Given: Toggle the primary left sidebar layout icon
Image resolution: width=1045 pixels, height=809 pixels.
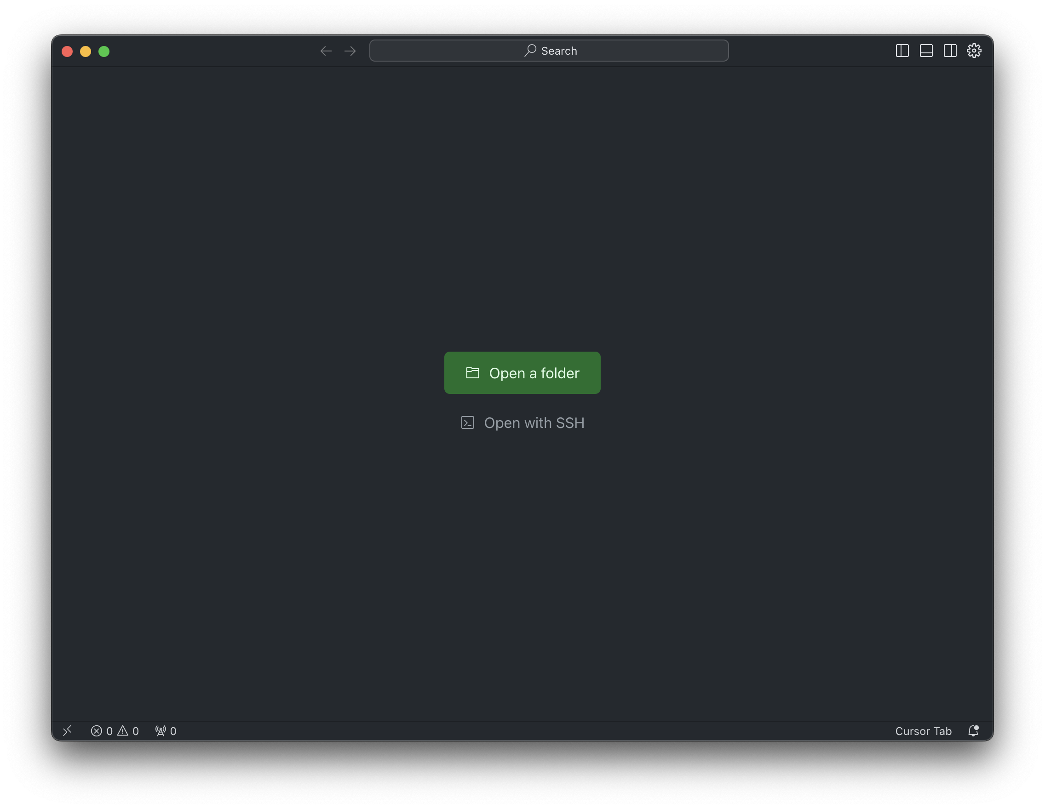Looking at the screenshot, I should point(902,51).
